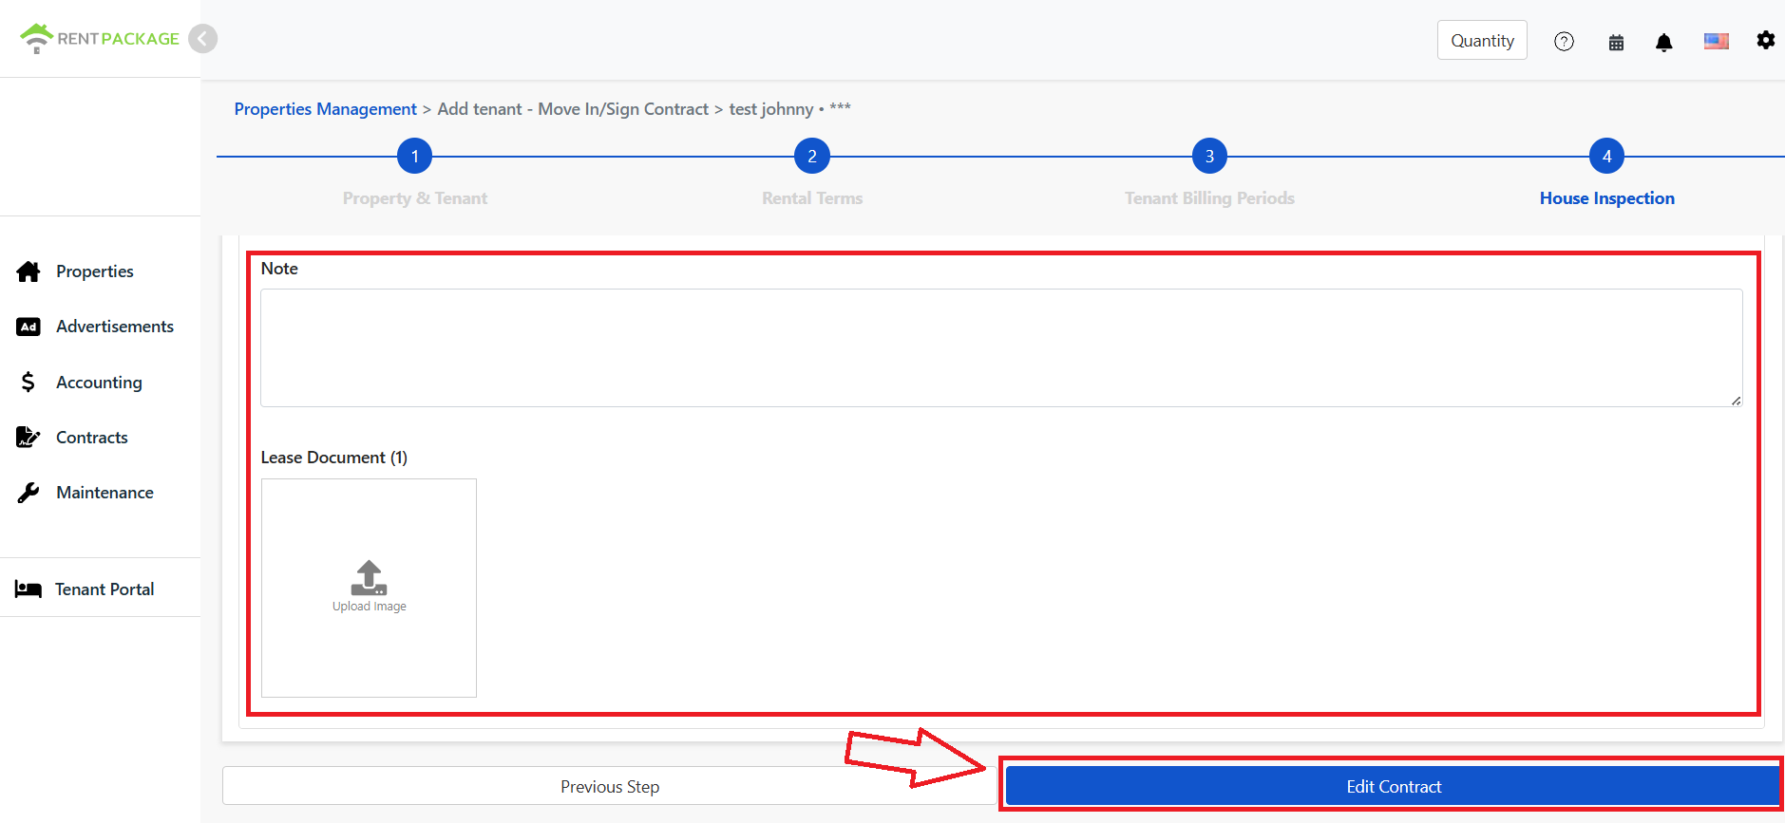
Task: Go to step 3 circle
Action: point(1209,156)
